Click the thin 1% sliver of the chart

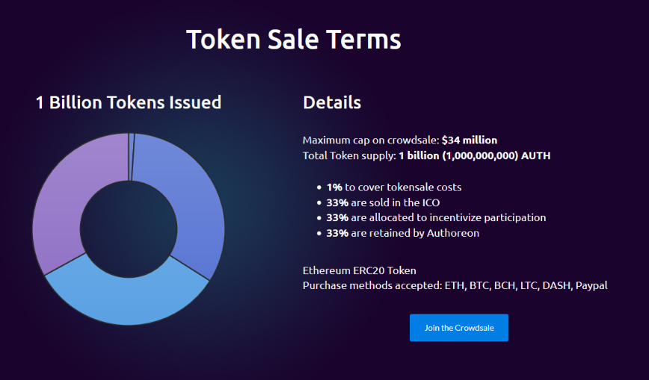(131, 157)
